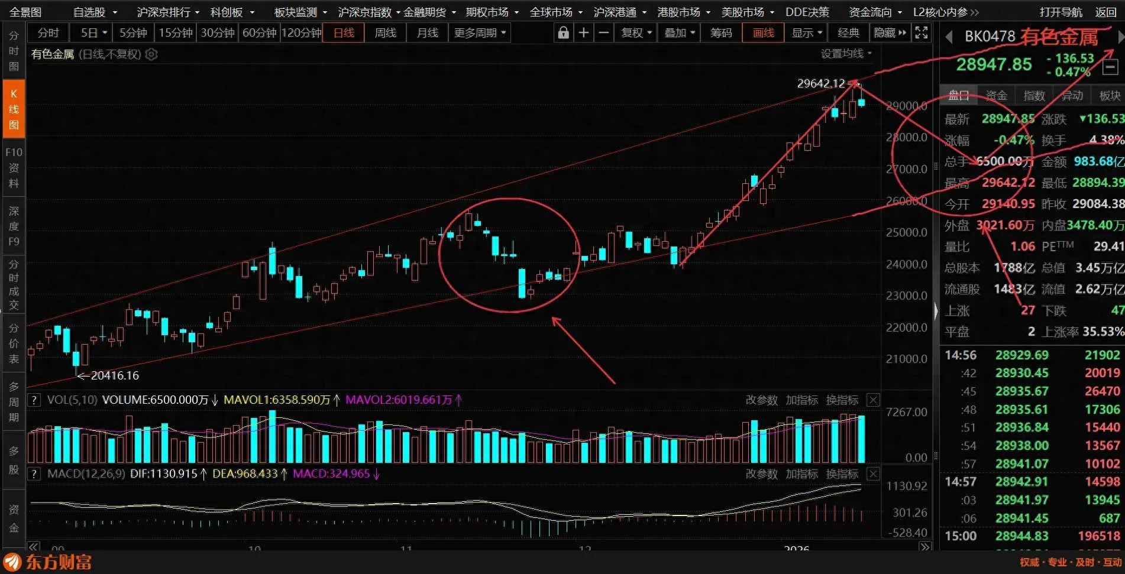The width and height of the screenshot is (1125, 574).
Task: Open chart settings gear next to 有色金属
Action: pyautogui.click(x=152, y=54)
